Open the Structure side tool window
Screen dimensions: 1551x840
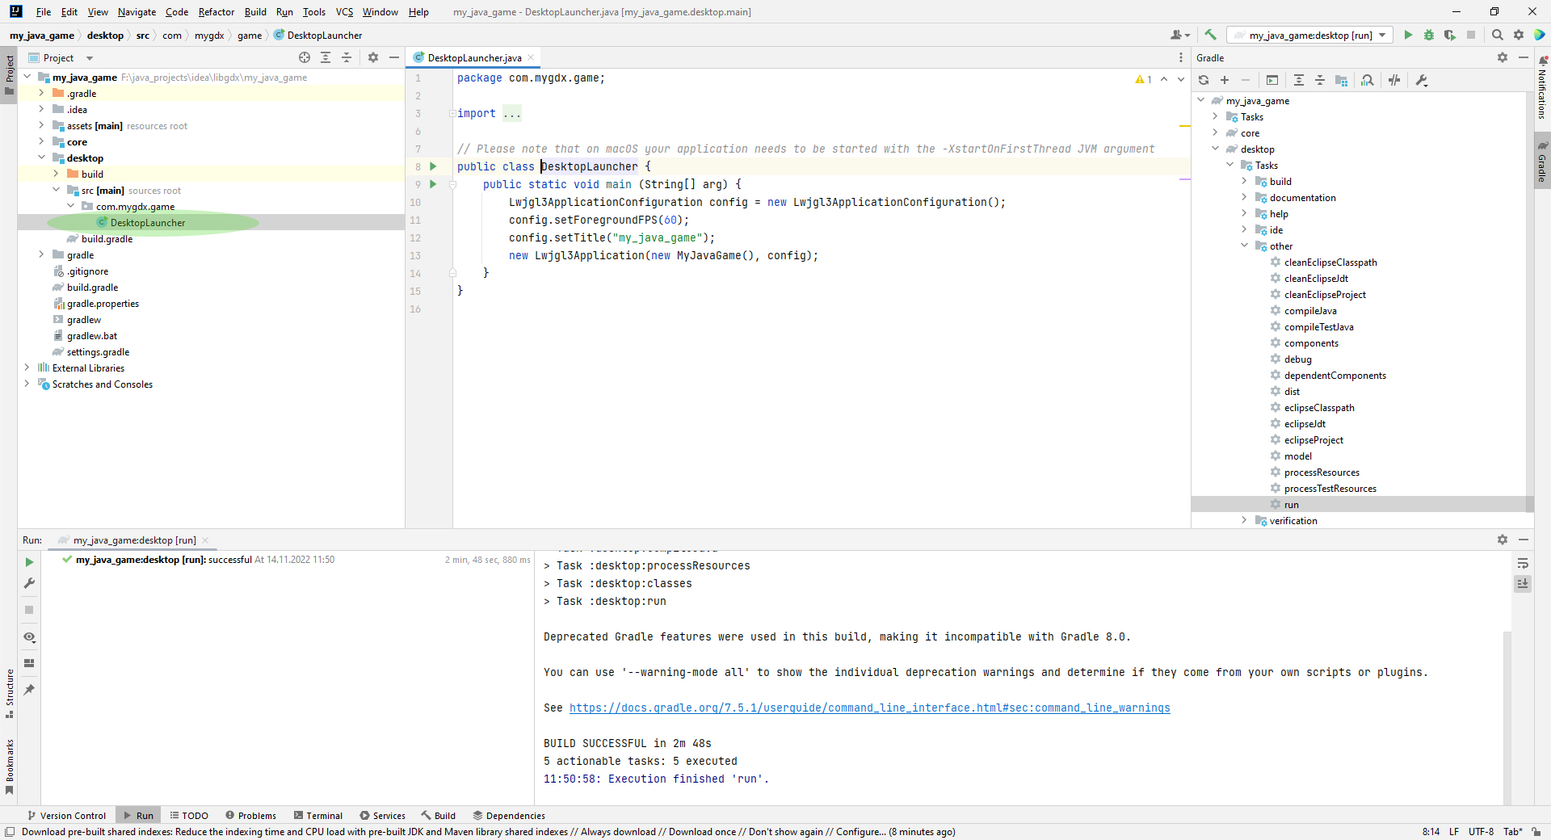click(10, 693)
